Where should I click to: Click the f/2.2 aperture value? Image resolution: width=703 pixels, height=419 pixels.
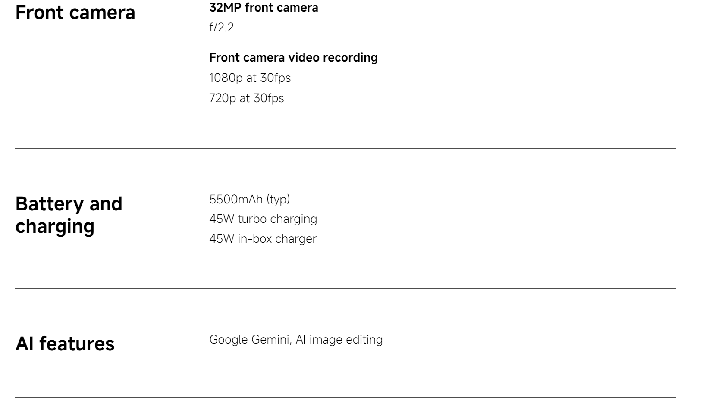[x=221, y=28]
